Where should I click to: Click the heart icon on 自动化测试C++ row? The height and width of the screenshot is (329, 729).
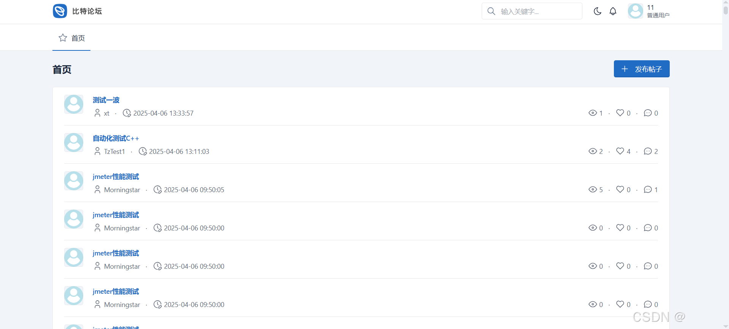pos(620,151)
